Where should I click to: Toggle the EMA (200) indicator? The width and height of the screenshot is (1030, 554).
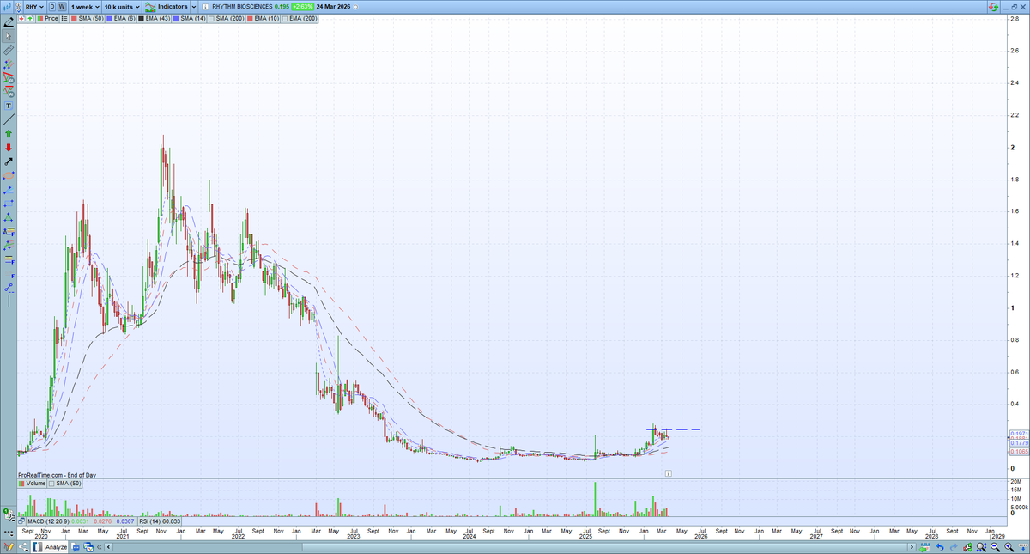[x=300, y=19]
